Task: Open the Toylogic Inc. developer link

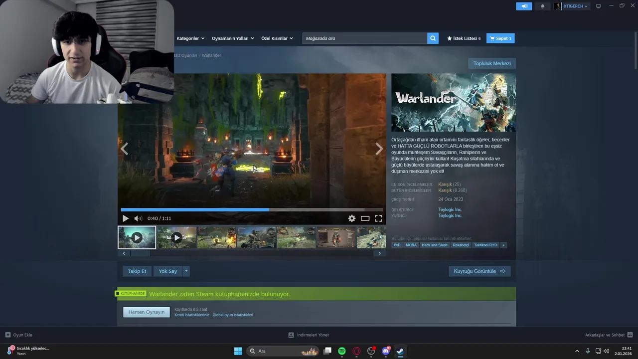Action: (x=450, y=210)
